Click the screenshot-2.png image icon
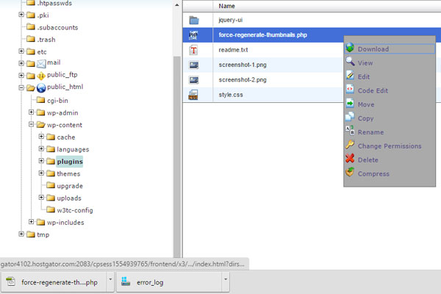The height and width of the screenshot is (294, 441). 194,80
